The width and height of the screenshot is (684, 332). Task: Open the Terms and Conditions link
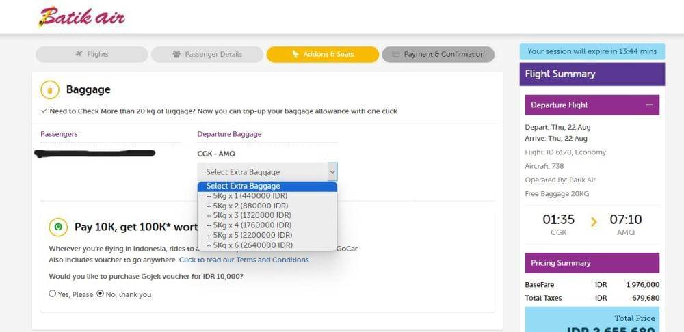(244, 260)
